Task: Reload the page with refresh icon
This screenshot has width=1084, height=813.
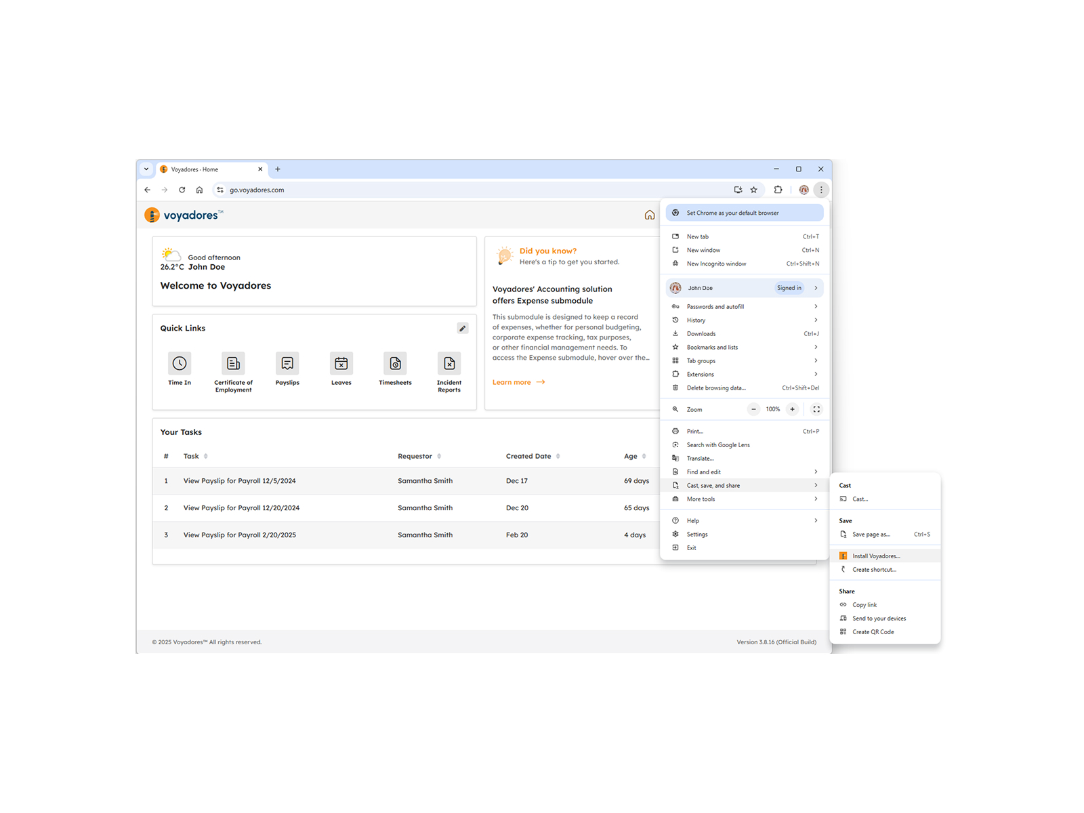Action: [x=182, y=190]
